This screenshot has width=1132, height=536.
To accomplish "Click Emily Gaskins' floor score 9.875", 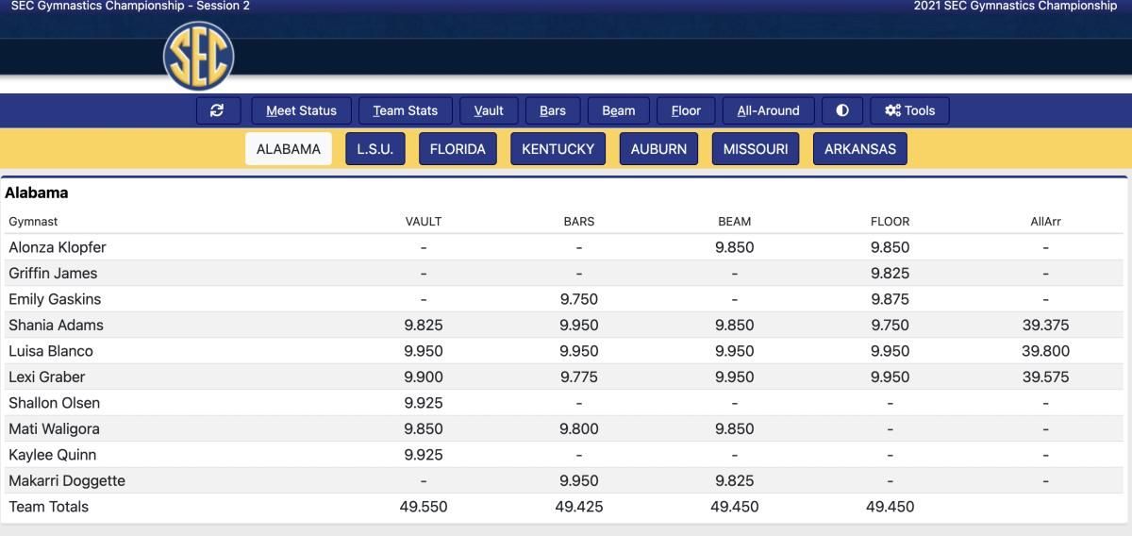I will click(x=891, y=299).
